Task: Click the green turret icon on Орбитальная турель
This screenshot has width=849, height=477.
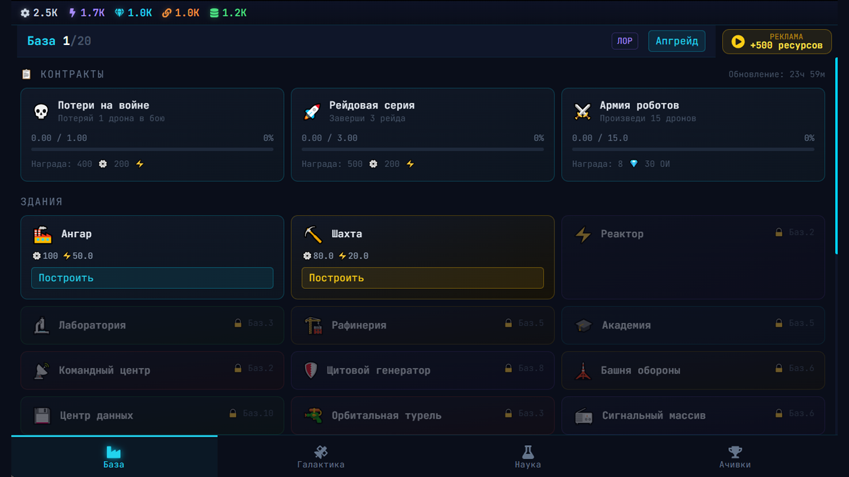Action: [x=312, y=415]
